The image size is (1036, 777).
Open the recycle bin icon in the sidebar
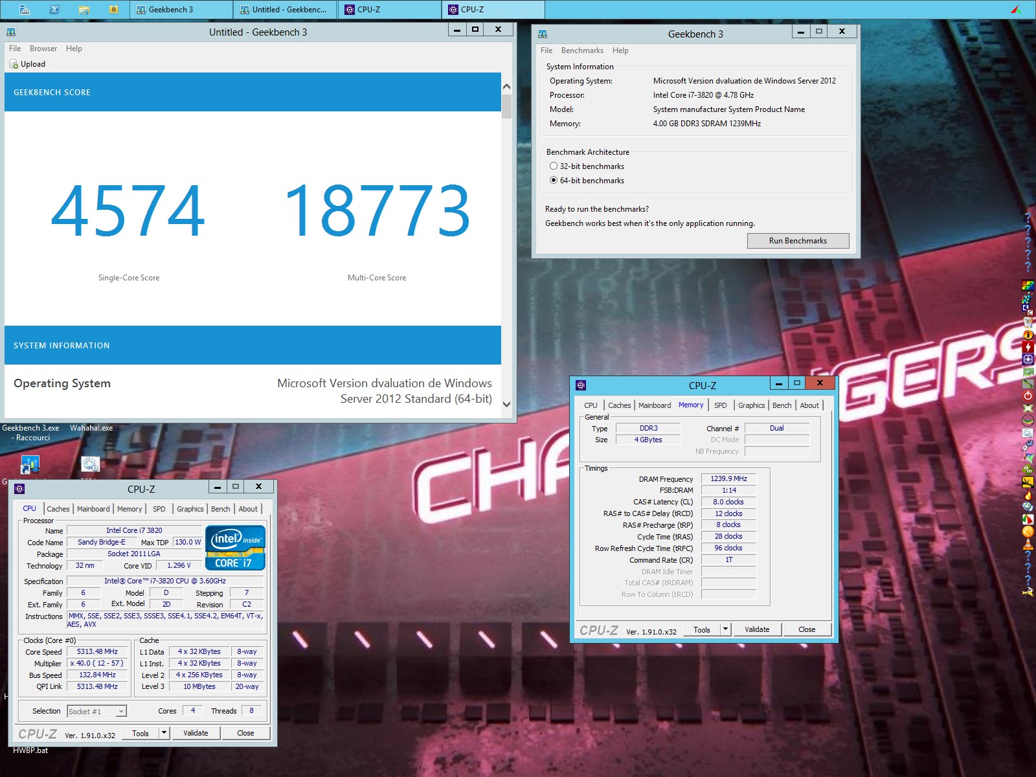point(1028,322)
